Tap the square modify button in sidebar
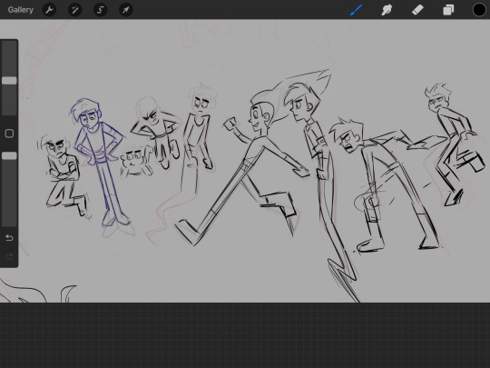This screenshot has width=490, height=368. [9, 134]
